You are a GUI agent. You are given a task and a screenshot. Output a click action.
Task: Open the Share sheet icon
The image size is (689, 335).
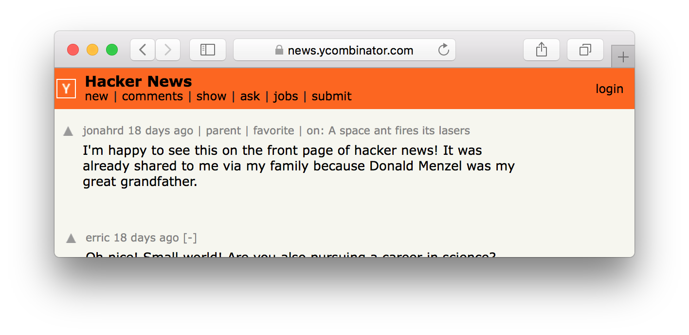(542, 50)
